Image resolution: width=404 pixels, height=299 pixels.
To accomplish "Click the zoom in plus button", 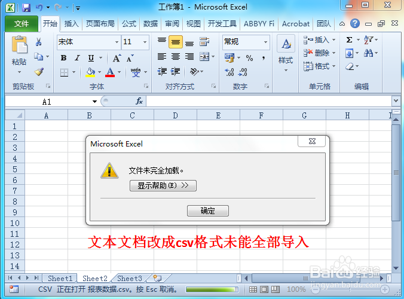I will [x=385, y=289].
